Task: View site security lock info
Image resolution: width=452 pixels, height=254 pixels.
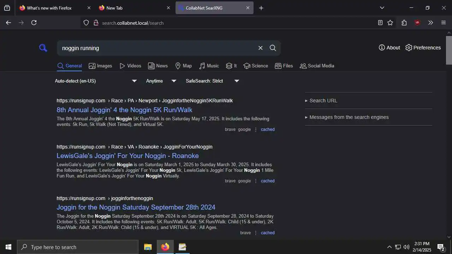Action: [x=96, y=23]
